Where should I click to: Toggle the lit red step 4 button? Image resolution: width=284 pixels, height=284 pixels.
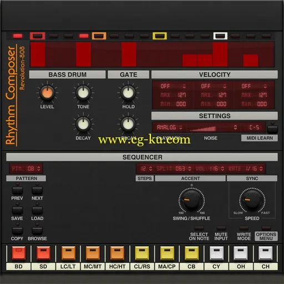click(84, 36)
